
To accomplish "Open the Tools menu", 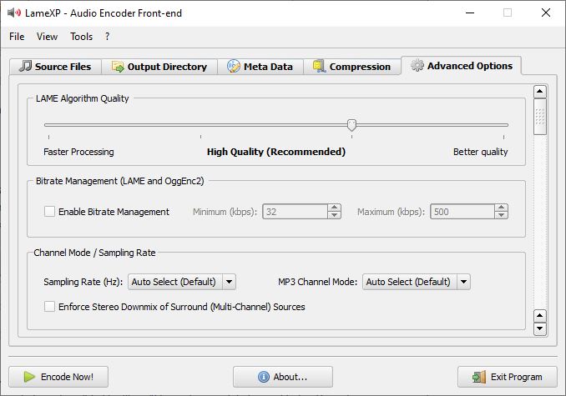I will (81, 37).
